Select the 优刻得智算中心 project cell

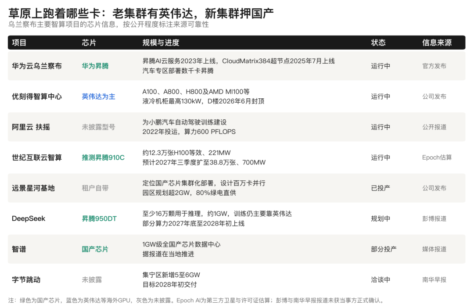tap(37, 97)
